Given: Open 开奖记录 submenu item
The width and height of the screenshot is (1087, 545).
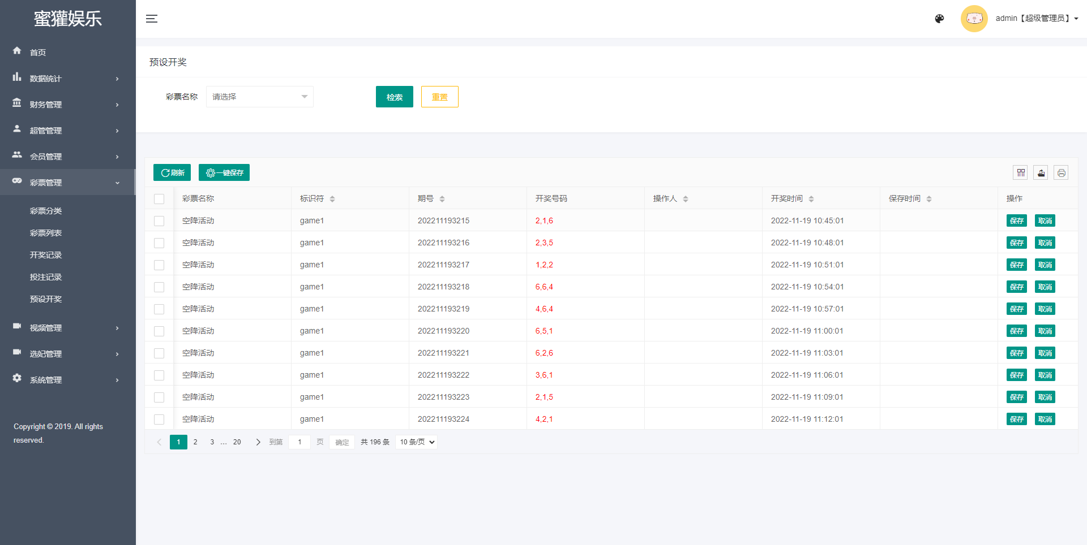Looking at the screenshot, I should 46,255.
